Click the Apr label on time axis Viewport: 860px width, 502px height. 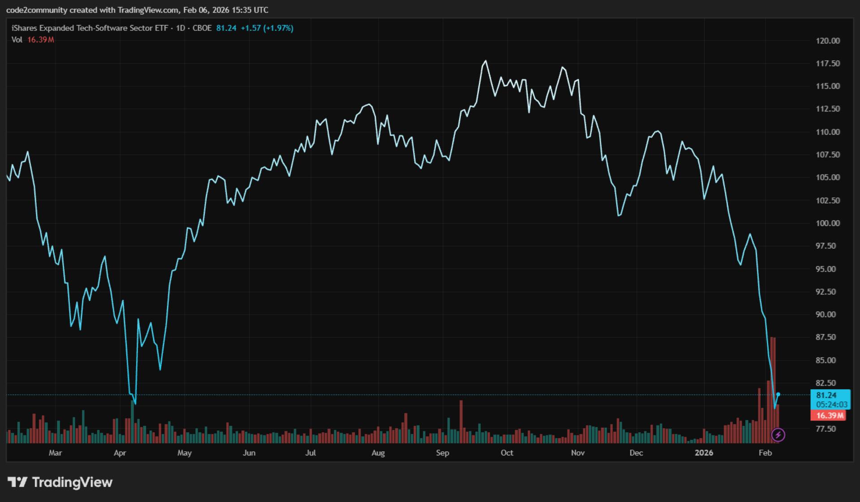(120, 453)
